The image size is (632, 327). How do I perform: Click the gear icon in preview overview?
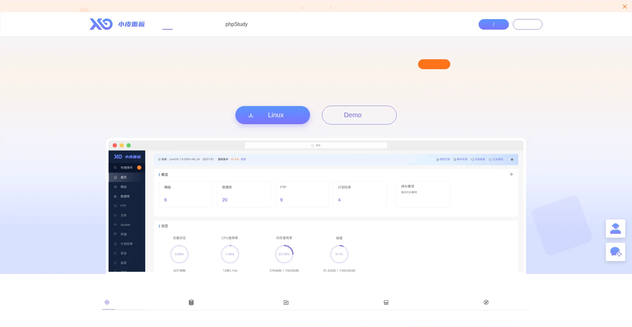511,174
